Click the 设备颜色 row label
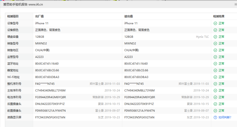 pos(13,30)
